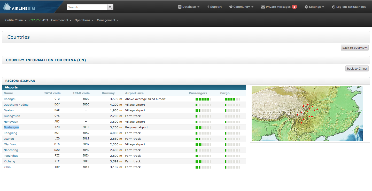Screen dimensions: 372x191
Task: Click the 697,766 AS$ balance
Action: click(x=39, y=20)
